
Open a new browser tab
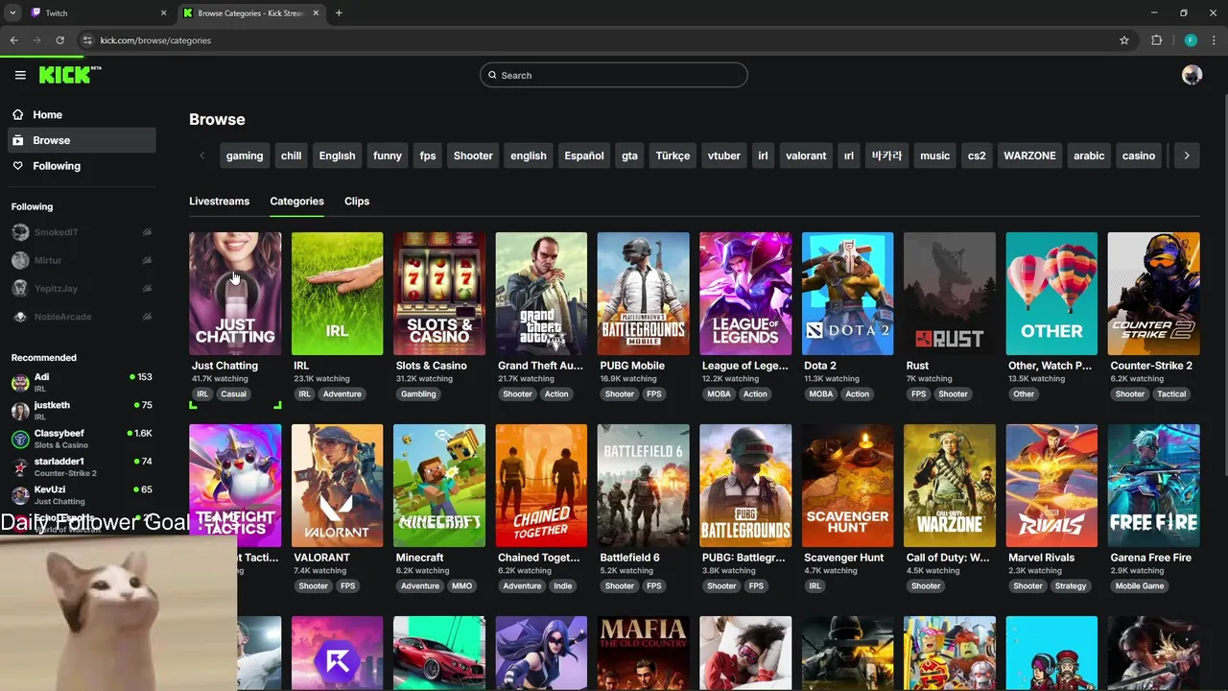(x=339, y=12)
